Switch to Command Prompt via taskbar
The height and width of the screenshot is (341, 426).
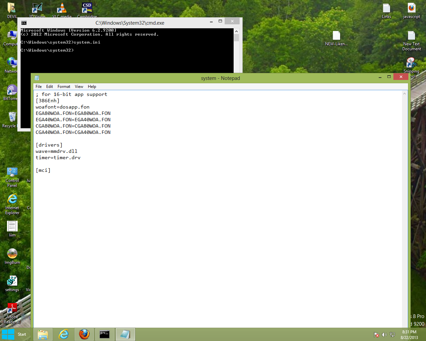pos(105,334)
